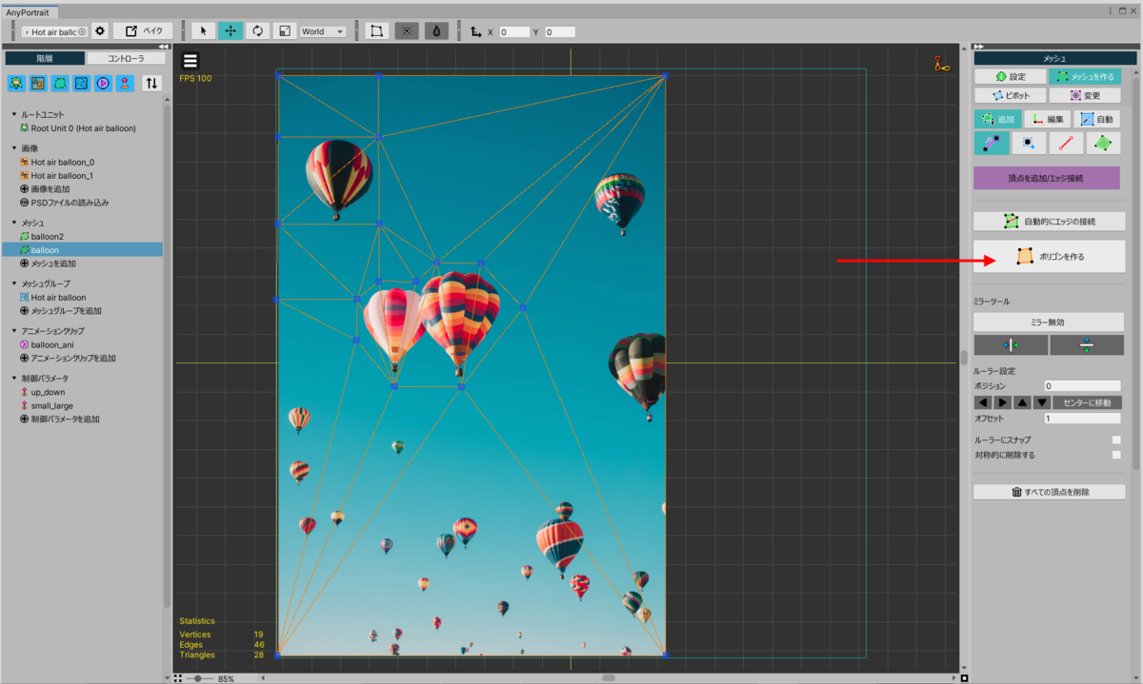
Task: Enable the ルーラーにスナップ checkbox
Action: click(1115, 440)
